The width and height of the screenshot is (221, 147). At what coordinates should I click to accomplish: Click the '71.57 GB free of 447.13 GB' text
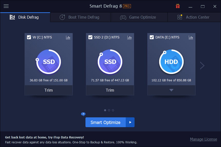click(x=110, y=80)
